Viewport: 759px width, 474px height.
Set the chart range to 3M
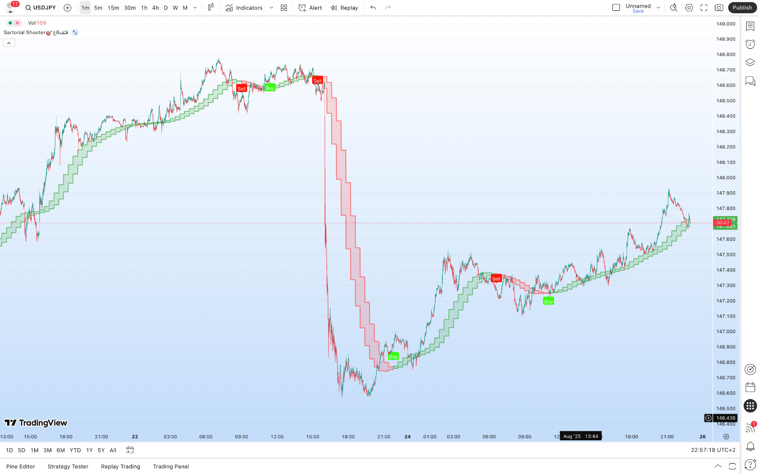[47, 450]
